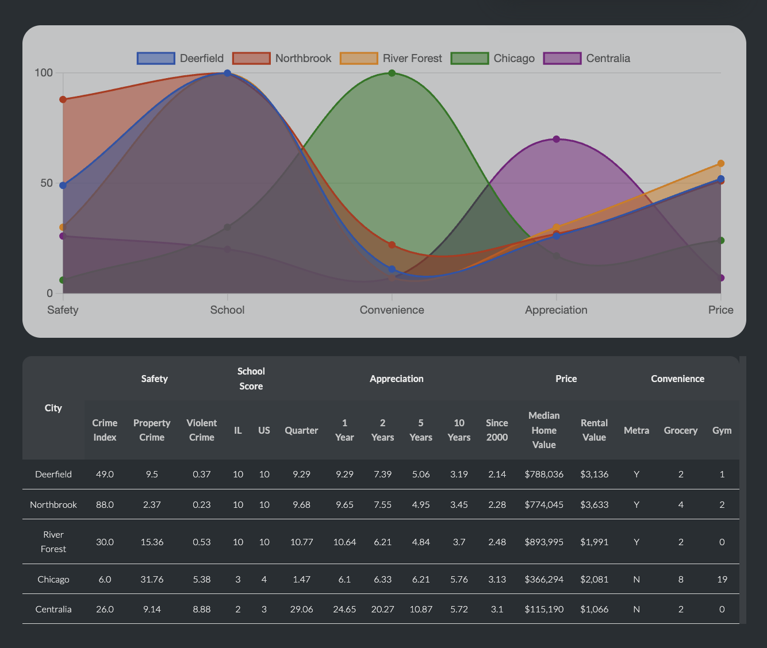The image size is (767, 648).
Task: Click the Median Home Value column header
Action: [544, 430]
